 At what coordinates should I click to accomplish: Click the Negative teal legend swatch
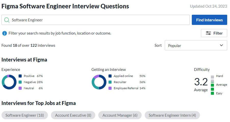click(x=20, y=82)
